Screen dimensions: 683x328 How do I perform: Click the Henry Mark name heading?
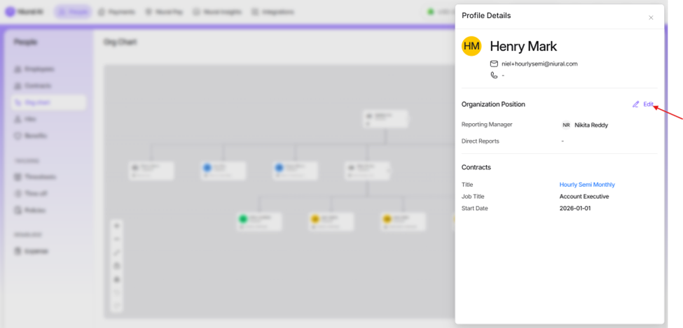pyautogui.click(x=523, y=46)
